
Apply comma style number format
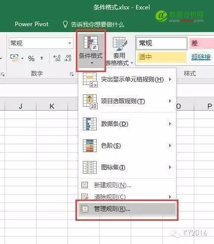42,58
